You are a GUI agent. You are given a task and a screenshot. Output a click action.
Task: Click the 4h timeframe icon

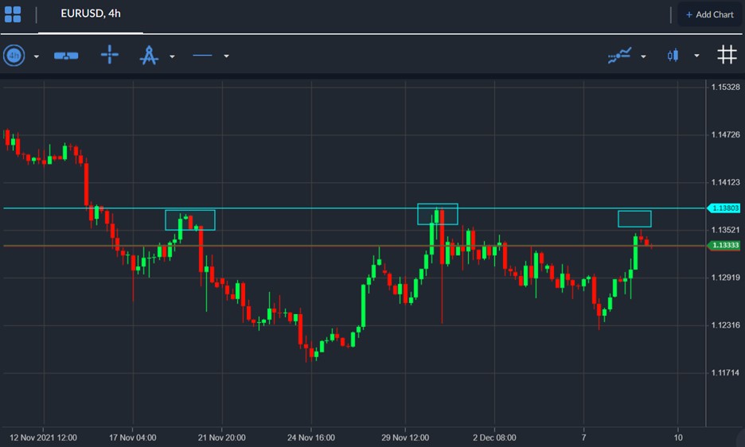click(x=14, y=56)
